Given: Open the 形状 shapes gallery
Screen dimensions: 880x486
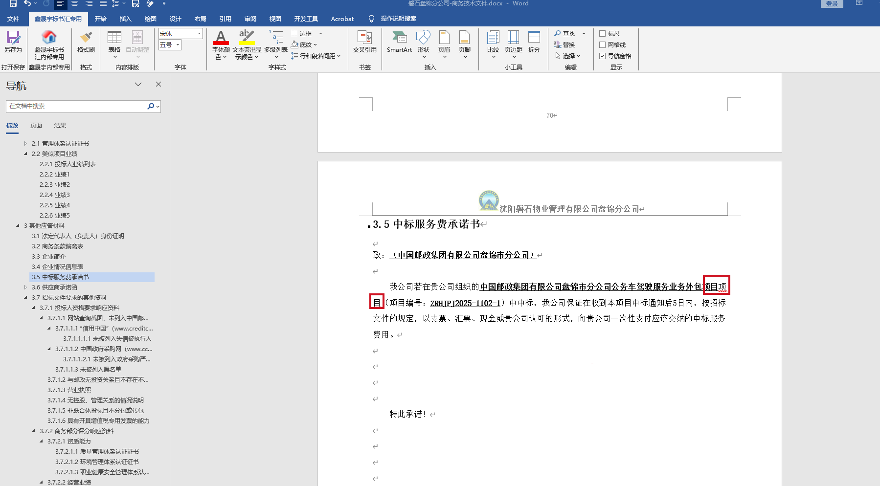Looking at the screenshot, I should click(424, 44).
